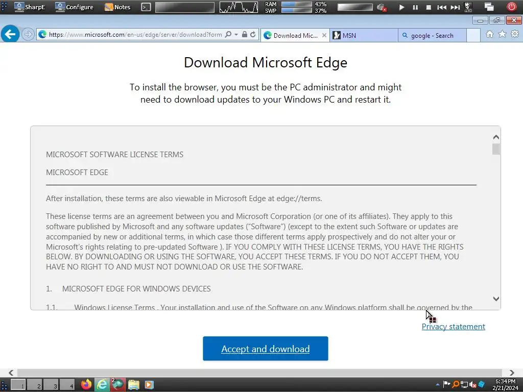The width and height of the screenshot is (523, 392).
Task: Select the URL in the address bar
Action: pos(135,35)
